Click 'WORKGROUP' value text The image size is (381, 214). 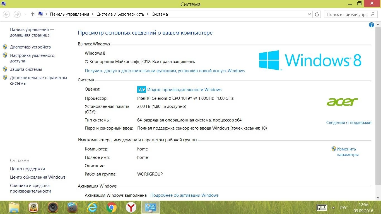tap(150, 174)
